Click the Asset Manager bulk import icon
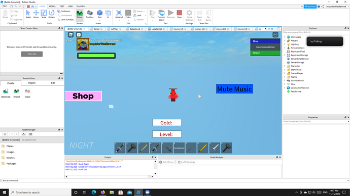Screen dimensions: 350x196 coord(23,134)
